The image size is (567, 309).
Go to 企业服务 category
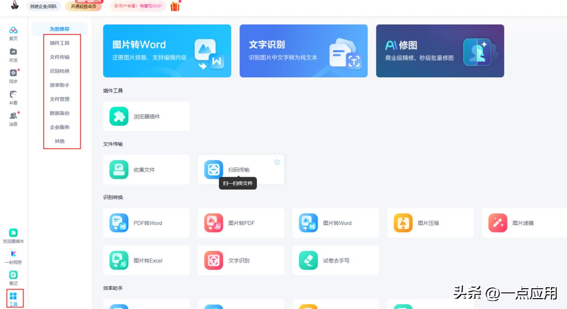click(60, 127)
